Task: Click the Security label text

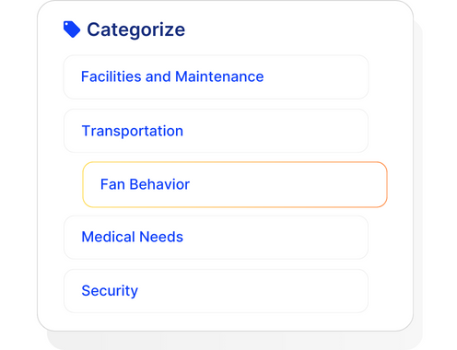Action: pyautogui.click(x=110, y=291)
